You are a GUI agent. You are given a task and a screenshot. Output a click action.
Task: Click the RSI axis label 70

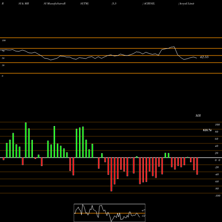click(3, 51)
